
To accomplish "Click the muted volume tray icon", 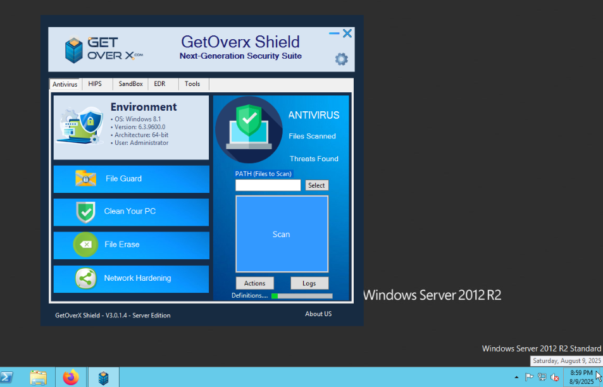I will point(554,378).
